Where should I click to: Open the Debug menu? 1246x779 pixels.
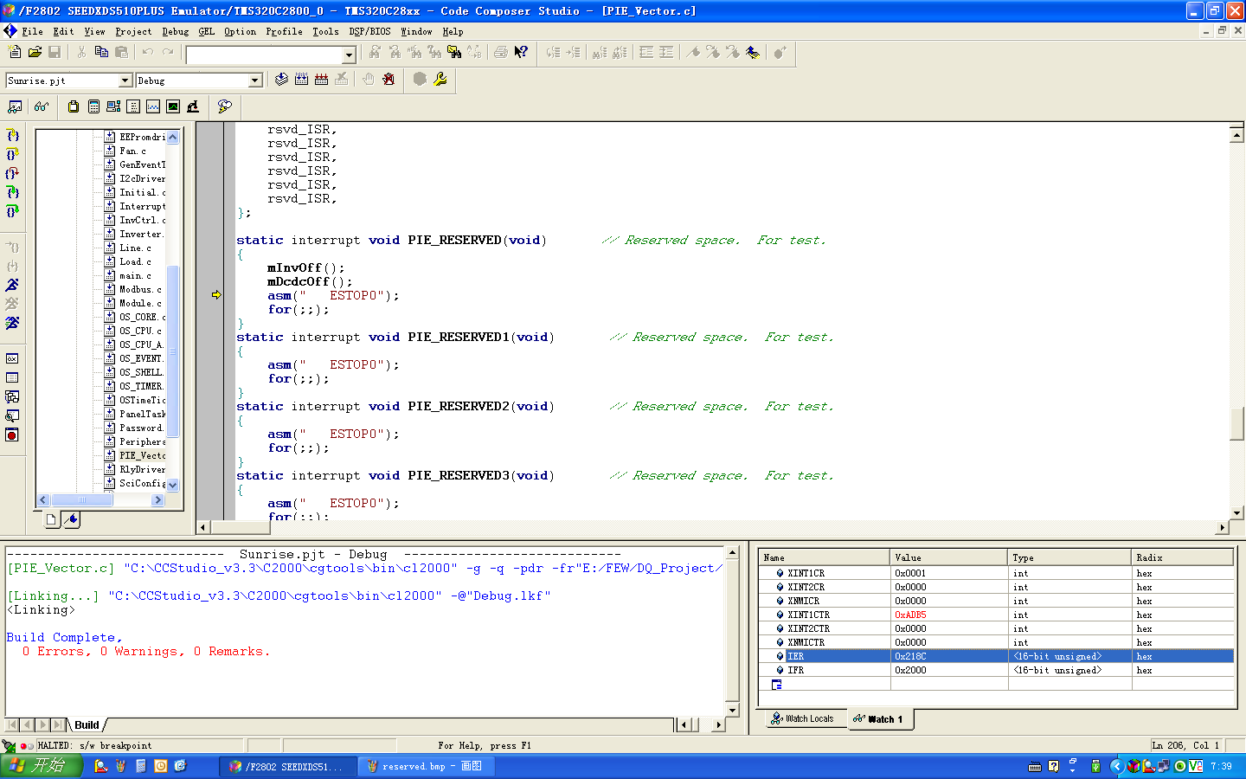point(175,31)
